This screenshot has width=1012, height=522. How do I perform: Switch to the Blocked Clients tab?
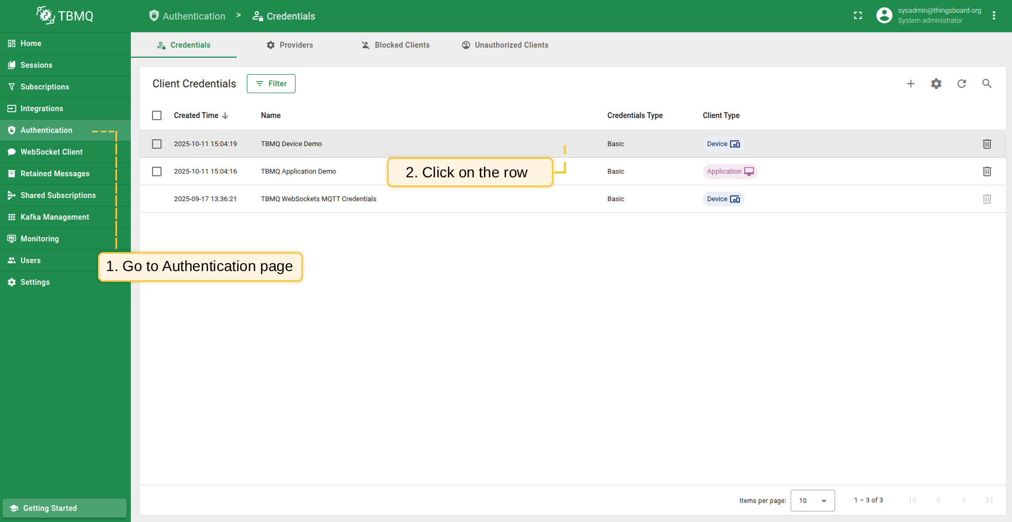(396, 45)
